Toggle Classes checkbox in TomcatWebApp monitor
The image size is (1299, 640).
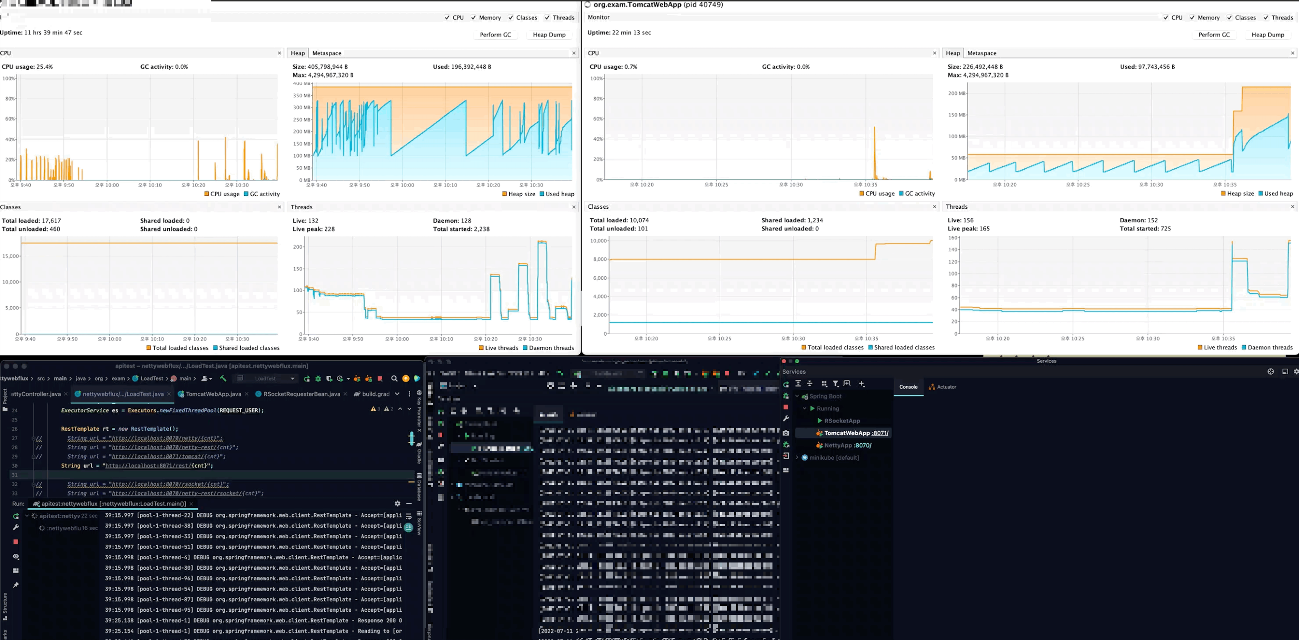1229,18
